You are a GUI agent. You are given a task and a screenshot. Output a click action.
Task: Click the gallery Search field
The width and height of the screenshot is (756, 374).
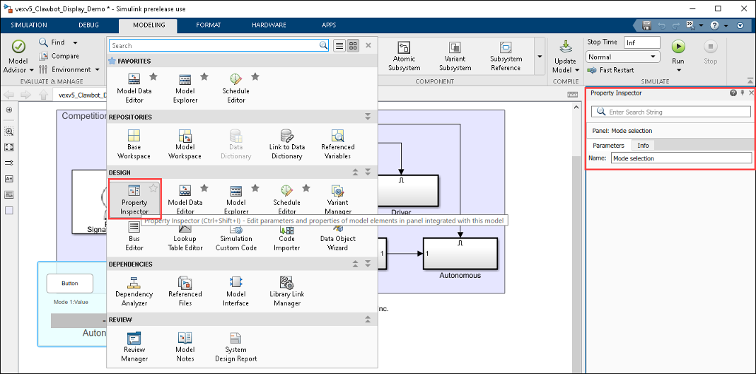[x=219, y=45]
